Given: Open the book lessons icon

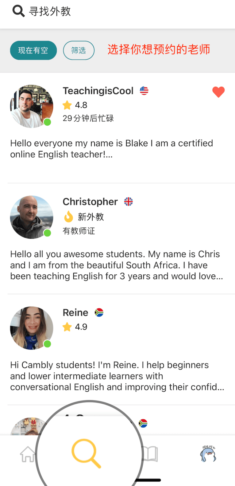Looking at the screenshot, I should pos(151,454).
